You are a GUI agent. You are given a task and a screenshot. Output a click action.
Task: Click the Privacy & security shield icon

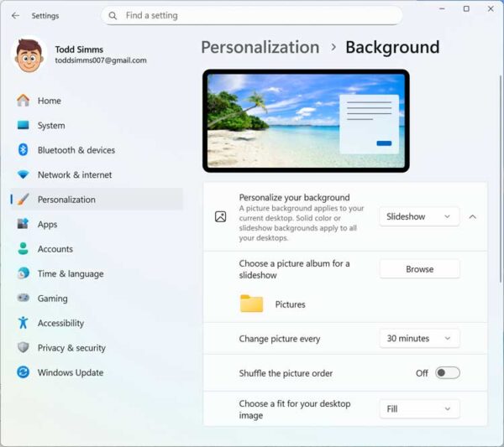24,347
